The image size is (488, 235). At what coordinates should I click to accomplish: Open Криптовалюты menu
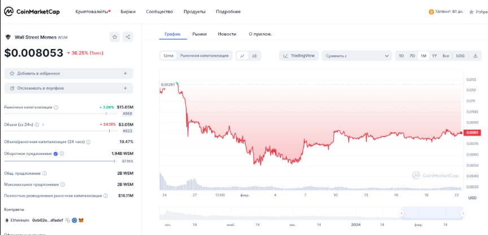pyautogui.click(x=93, y=12)
